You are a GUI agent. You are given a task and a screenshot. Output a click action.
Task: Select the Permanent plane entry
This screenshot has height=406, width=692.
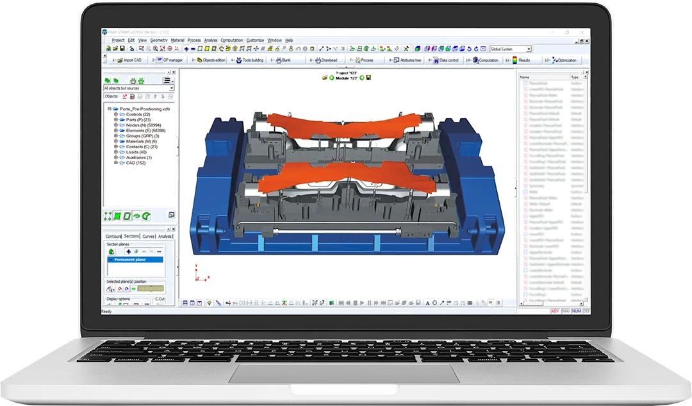click(x=130, y=260)
